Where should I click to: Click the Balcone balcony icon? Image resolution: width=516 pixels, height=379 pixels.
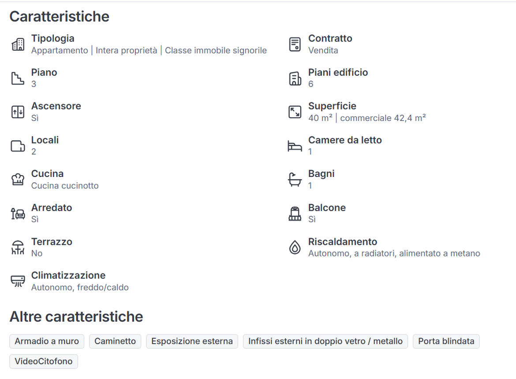pyautogui.click(x=295, y=214)
